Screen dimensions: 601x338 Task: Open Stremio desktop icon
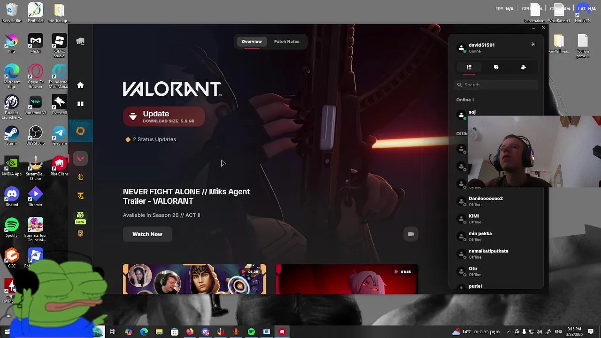(36, 197)
